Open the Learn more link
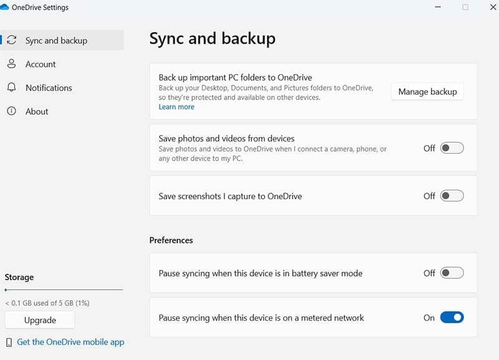The height and width of the screenshot is (360, 499). click(x=177, y=107)
